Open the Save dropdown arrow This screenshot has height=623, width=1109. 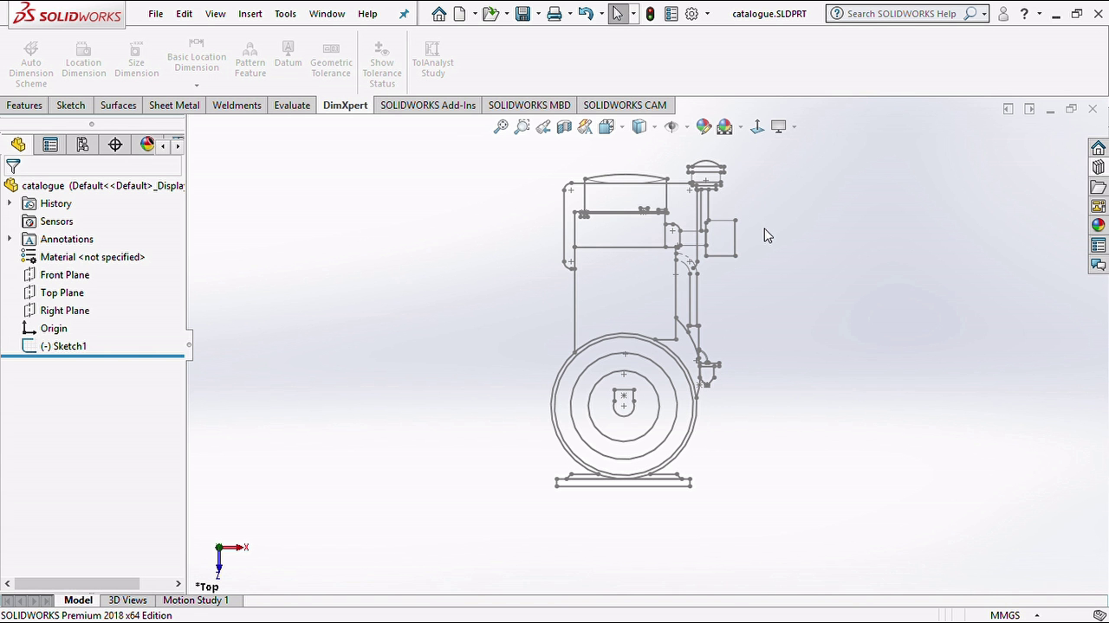point(538,14)
